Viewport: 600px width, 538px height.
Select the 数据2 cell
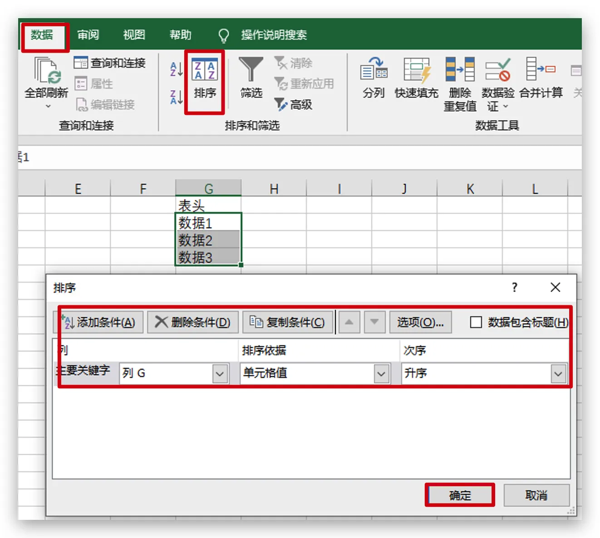[208, 240]
